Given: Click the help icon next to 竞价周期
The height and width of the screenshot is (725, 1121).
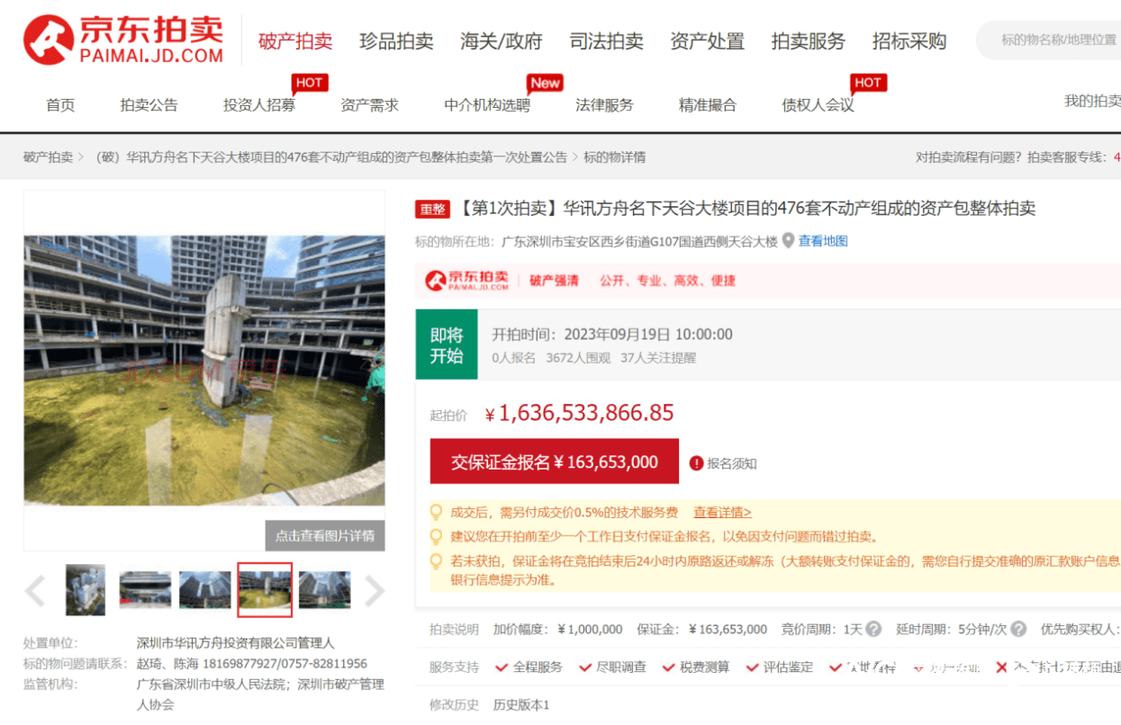Looking at the screenshot, I should 872,629.
